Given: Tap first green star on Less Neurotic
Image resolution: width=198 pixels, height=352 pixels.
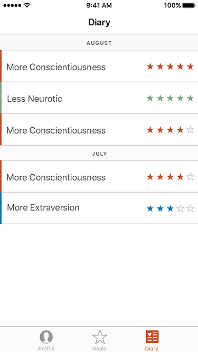Looking at the screenshot, I should [x=150, y=98].
